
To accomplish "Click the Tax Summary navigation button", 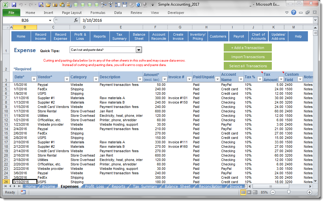I will point(119,36).
